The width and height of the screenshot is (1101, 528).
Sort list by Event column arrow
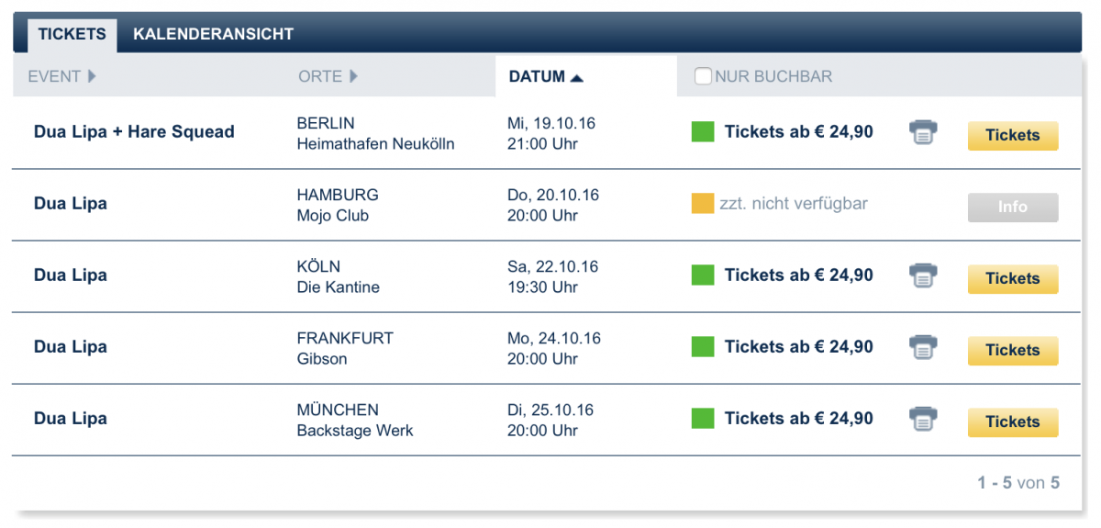tap(92, 77)
